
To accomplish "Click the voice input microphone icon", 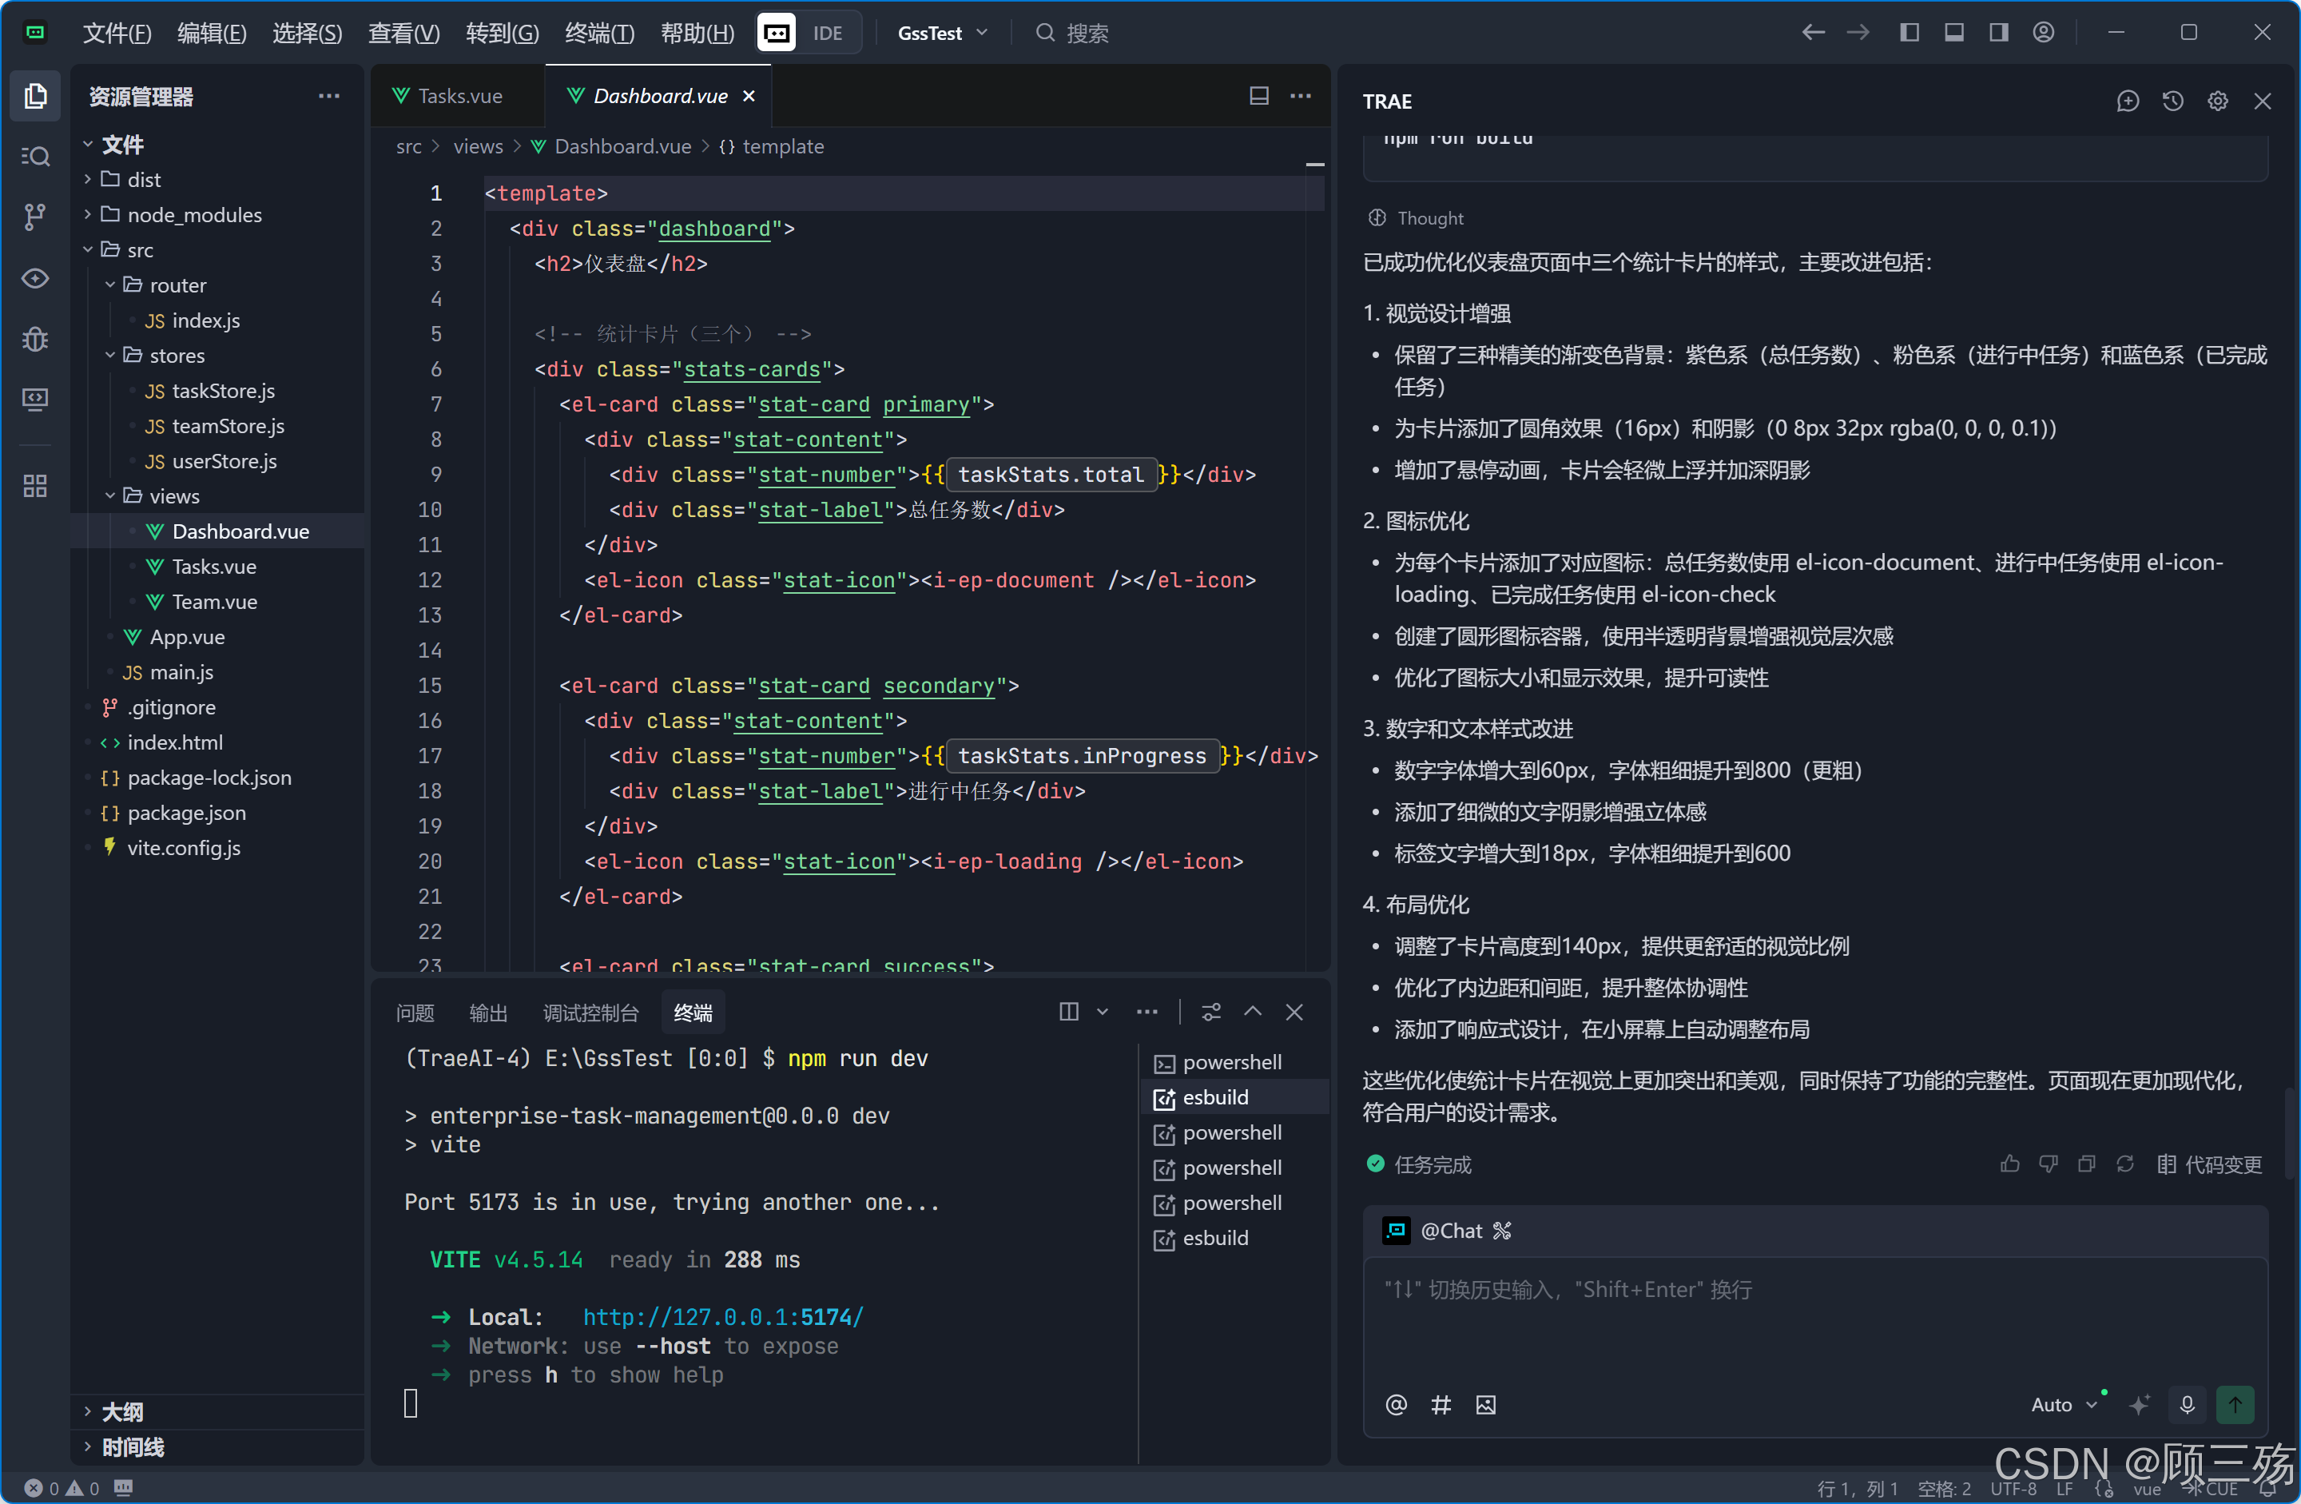I will (2187, 1404).
